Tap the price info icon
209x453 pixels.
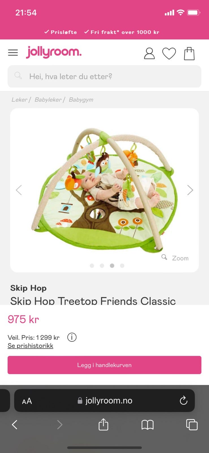coord(72,337)
